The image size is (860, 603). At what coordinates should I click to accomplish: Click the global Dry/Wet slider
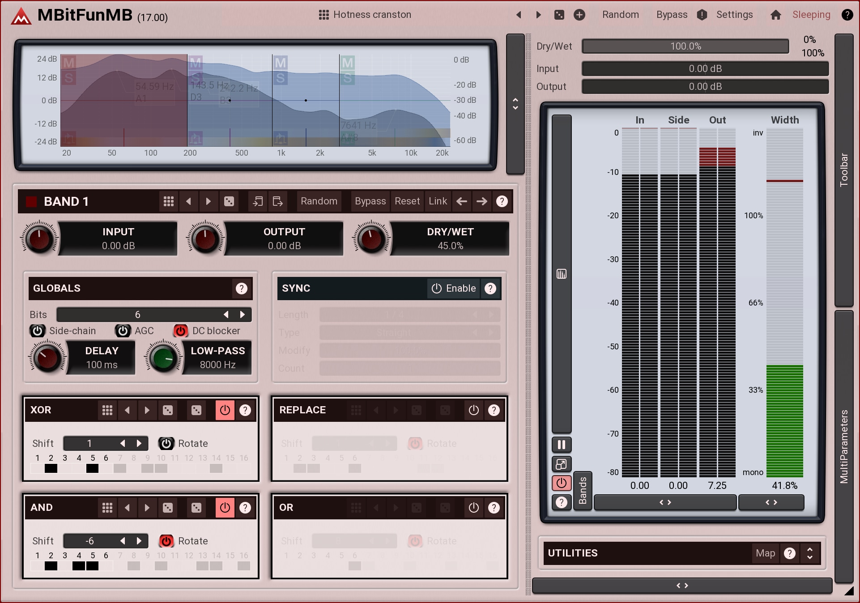[x=685, y=47]
